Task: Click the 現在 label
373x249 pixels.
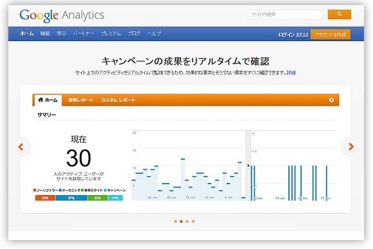Action: (x=79, y=139)
